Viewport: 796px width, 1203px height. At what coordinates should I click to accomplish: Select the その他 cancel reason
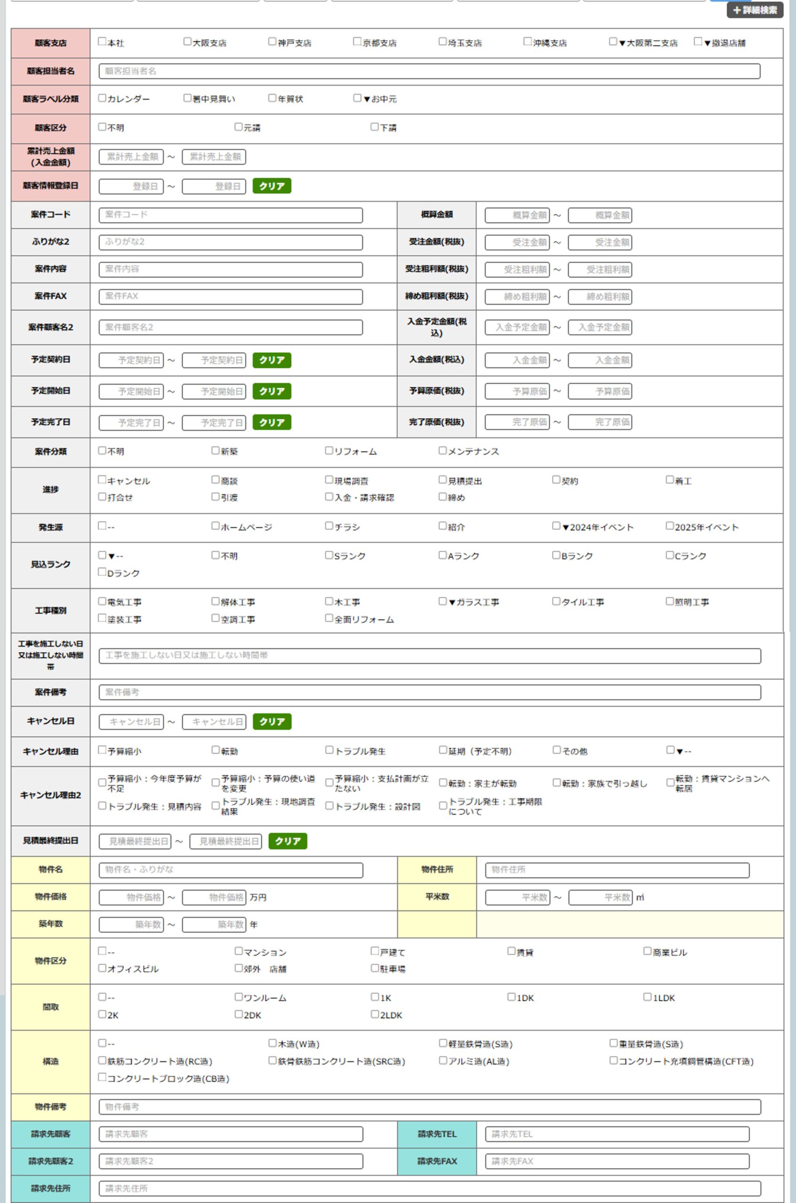[x=556, y=750]
